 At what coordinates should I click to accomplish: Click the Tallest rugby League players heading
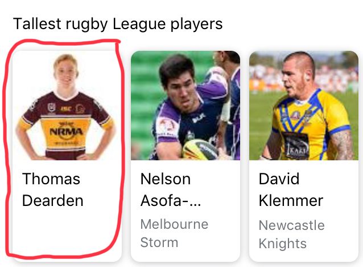[118, 24]
